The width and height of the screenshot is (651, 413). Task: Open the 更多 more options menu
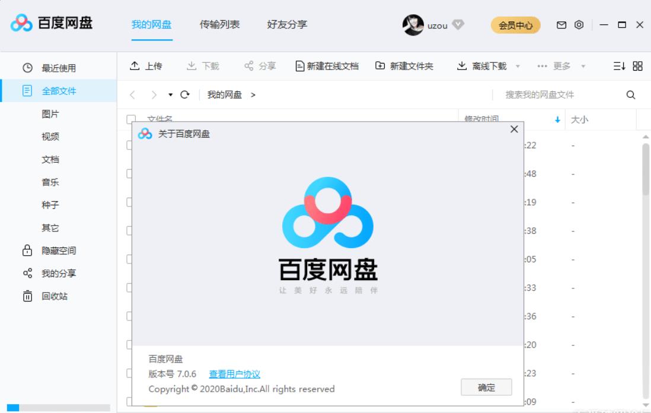tap(554, 66)
